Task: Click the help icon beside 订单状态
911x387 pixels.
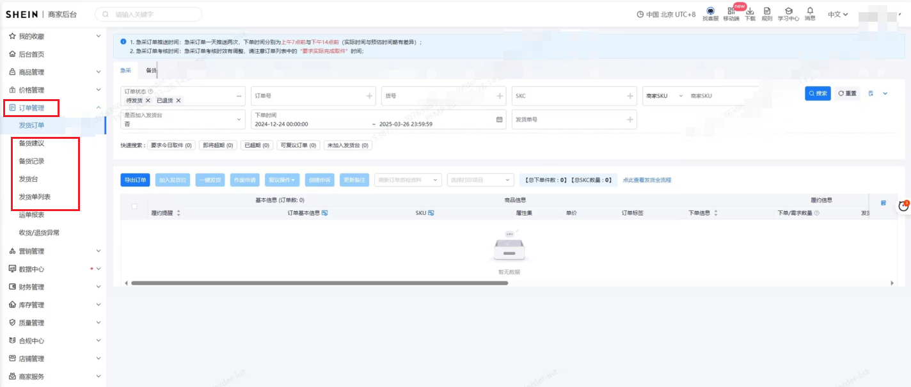Action: pyautogui.click(x=150, y=91)
